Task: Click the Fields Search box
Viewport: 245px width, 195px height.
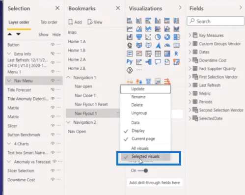Action: click(216, 21)
